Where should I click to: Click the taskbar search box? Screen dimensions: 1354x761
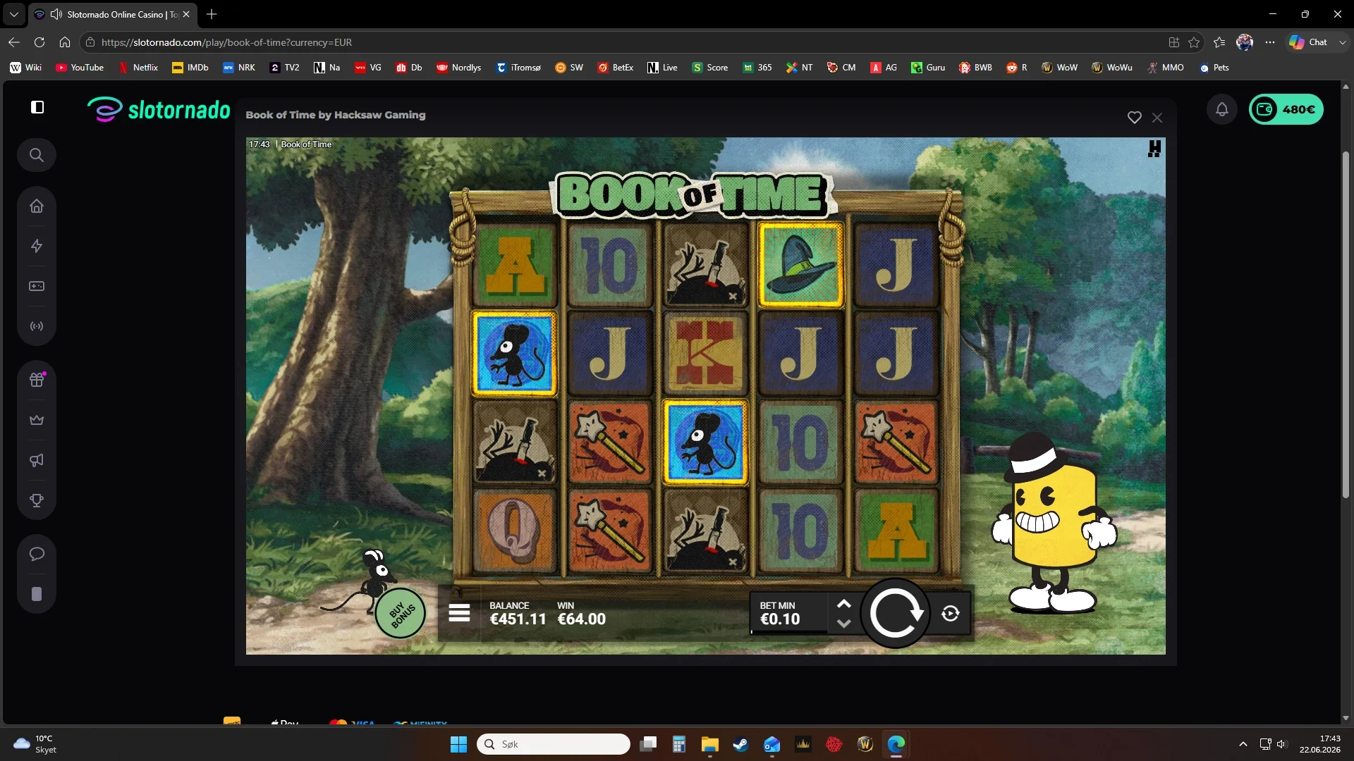(554, 744)
